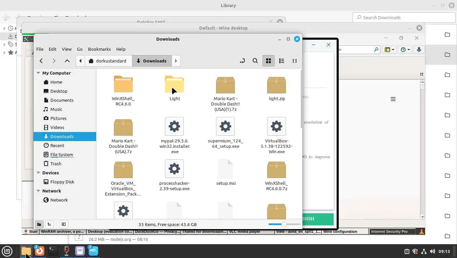Select the WinXShell_RC4.6.0 folder icon

click(123, 84)
